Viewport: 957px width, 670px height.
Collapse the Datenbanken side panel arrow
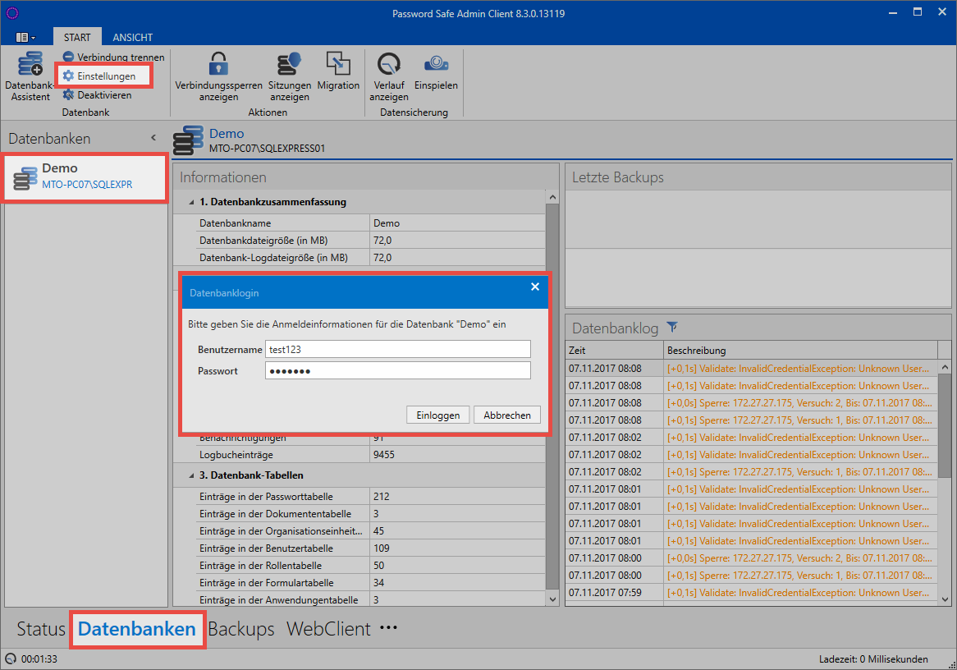(153, 138)
